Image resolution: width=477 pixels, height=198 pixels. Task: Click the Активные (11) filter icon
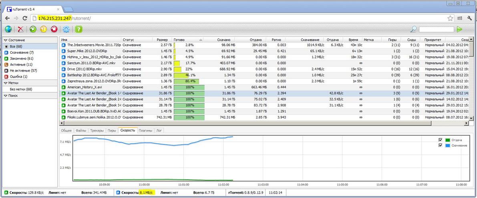pos(7,65)
